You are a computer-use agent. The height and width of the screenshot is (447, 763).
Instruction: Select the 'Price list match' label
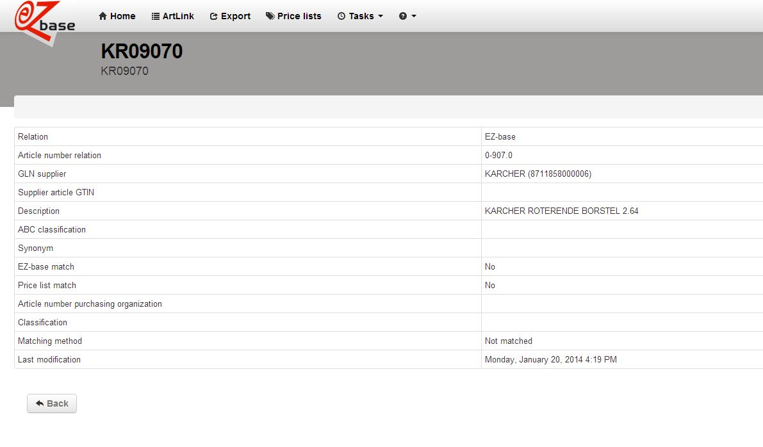tap(47, 285)
